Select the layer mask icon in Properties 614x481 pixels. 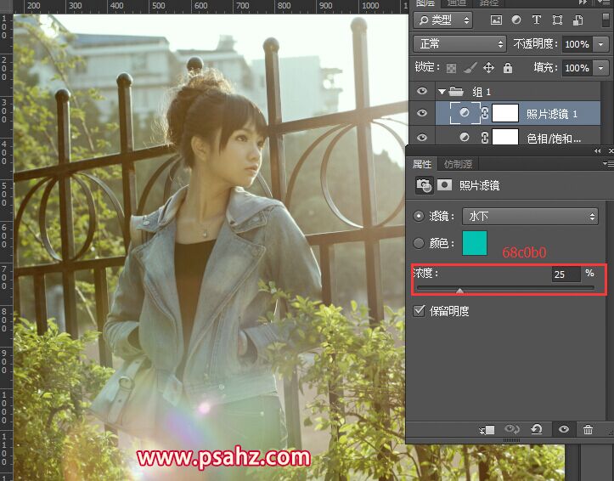444,184
